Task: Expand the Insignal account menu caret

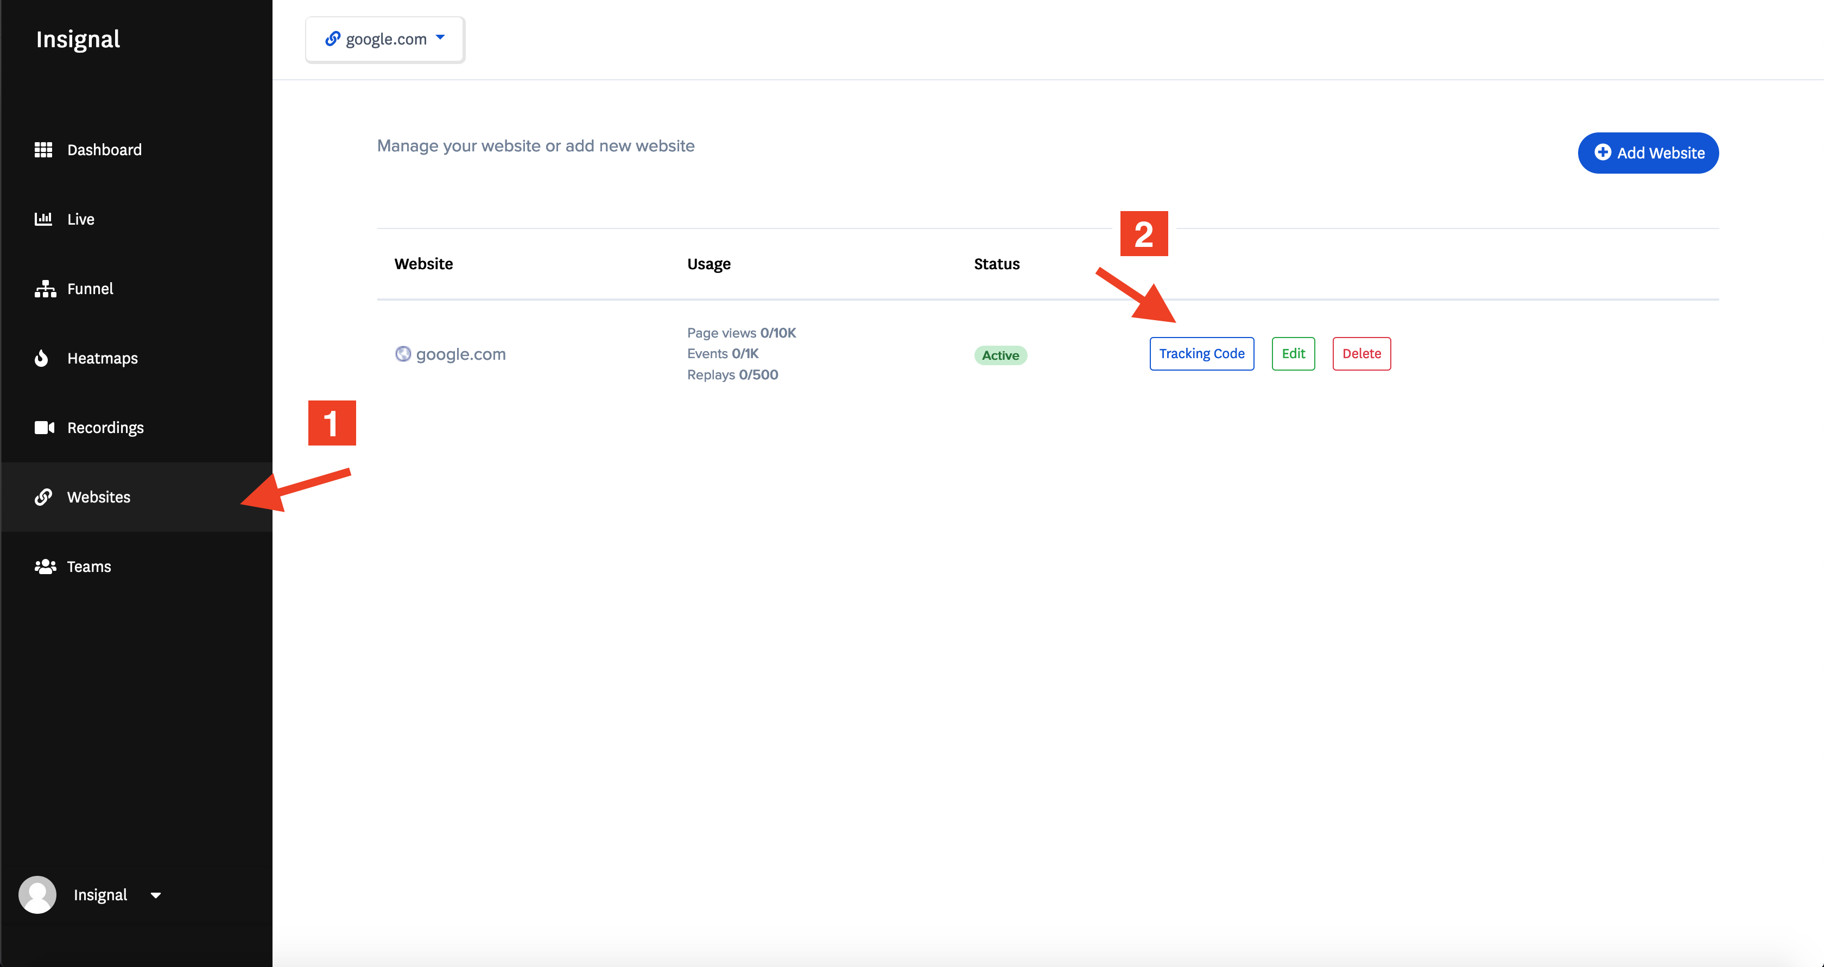Action: tap(156, 895)
